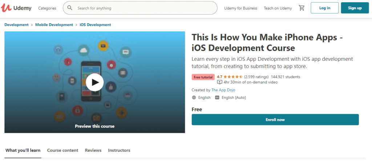The height and width of the screenshot is (163, 372).
Task: Click the Free tutorial badge
Action: (203, 77)
